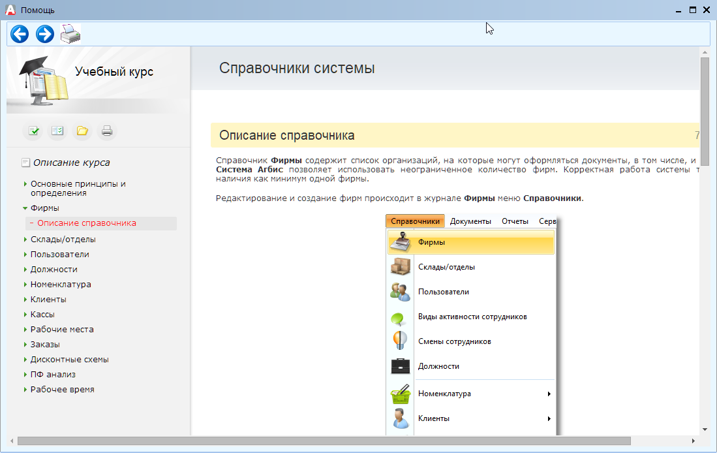Collapse the Фирмы tree section

(25, 208)
